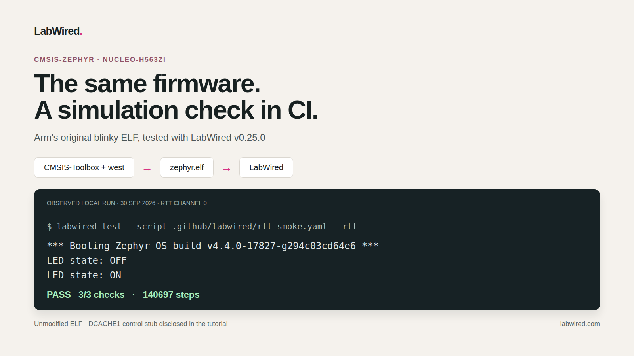This screenshot has width=634, height=356.
Task: Click the green PASS status
Action: point(59,295)
